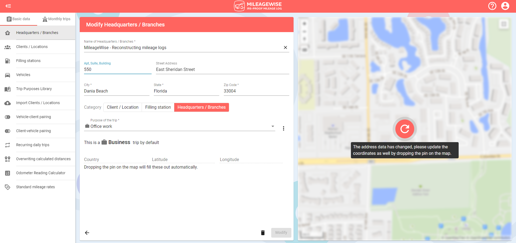The image size is (516, 243).
Task: Toggle the map fullscreen icon
Action: pyautogui.click(x=504, y=24)
